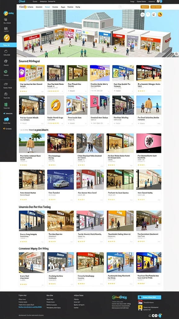179x319 pixels.
Task: Open the card with yellow swirl logo on gray
Action: point(55,111)
